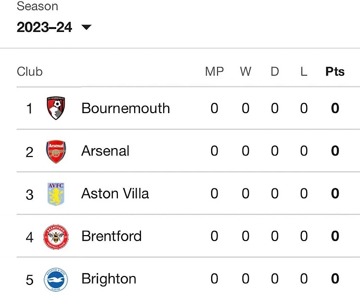Click the D column header
Screen dimensions: 360x306
[275, 72]
